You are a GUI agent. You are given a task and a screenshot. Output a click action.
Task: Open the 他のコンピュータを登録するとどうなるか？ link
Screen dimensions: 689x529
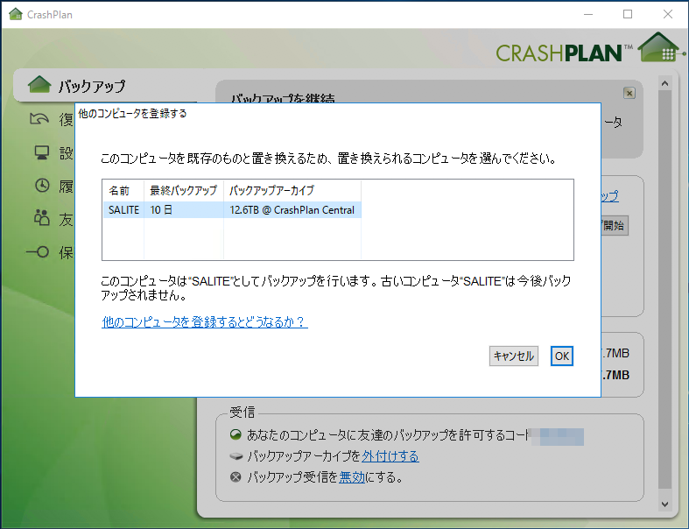205,322
